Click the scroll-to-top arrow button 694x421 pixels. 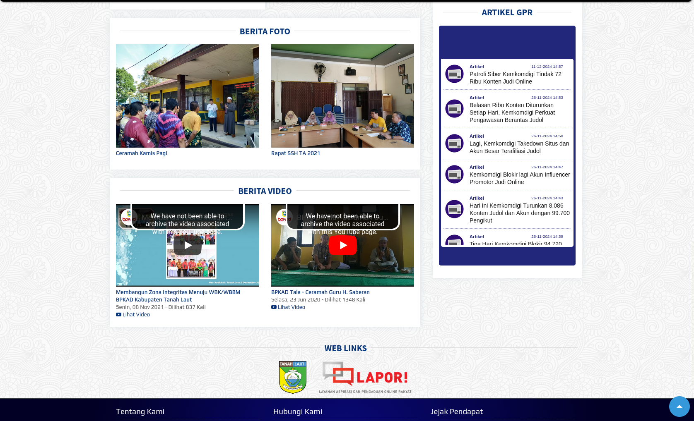(x=680, y=407)
